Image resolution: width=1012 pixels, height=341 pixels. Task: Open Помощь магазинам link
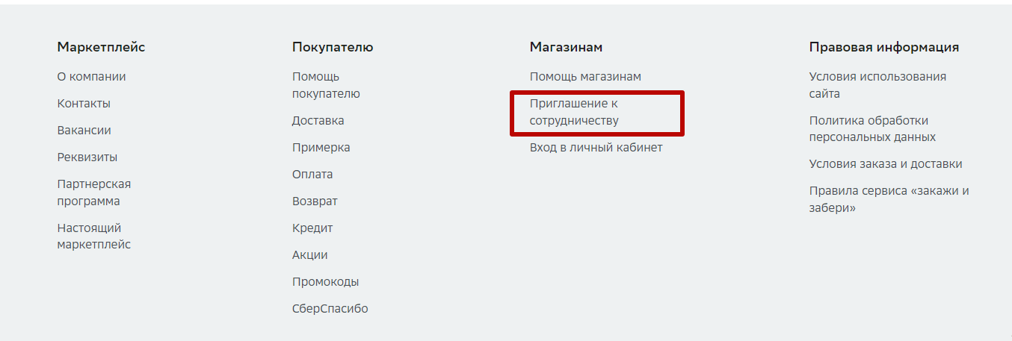point(585,76)
